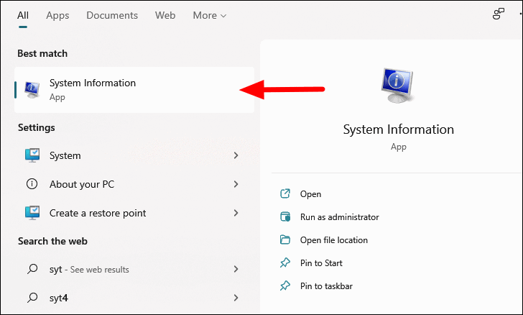Expand the syt4 suggestion chevron
The height and width of the screenshot is (315, 523).
point(236,298)
